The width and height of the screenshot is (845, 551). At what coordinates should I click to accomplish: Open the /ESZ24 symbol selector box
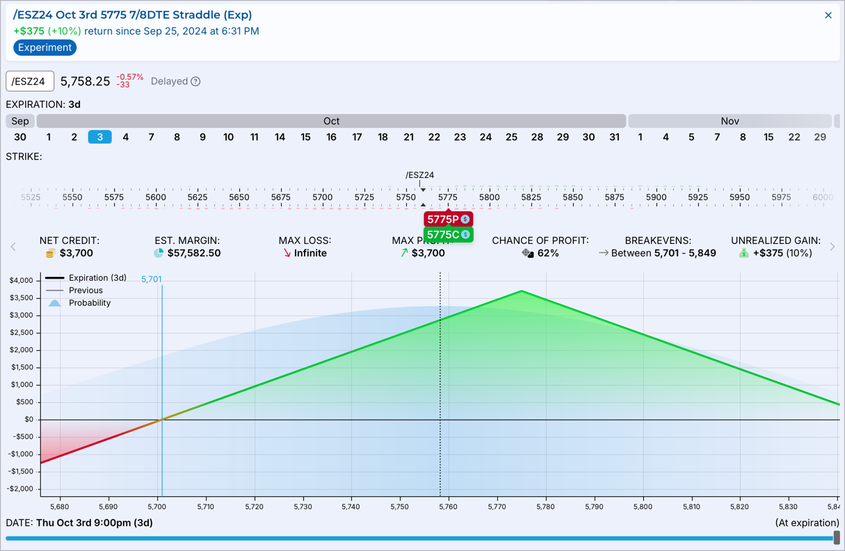tap(30, 81)
